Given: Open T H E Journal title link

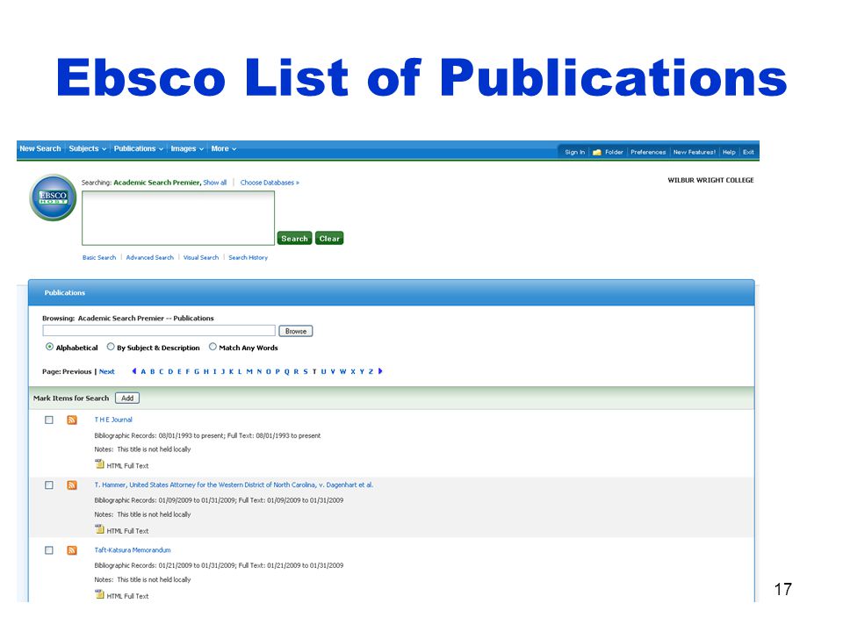Looking at the screenshot, I should [x=113, y=420].
